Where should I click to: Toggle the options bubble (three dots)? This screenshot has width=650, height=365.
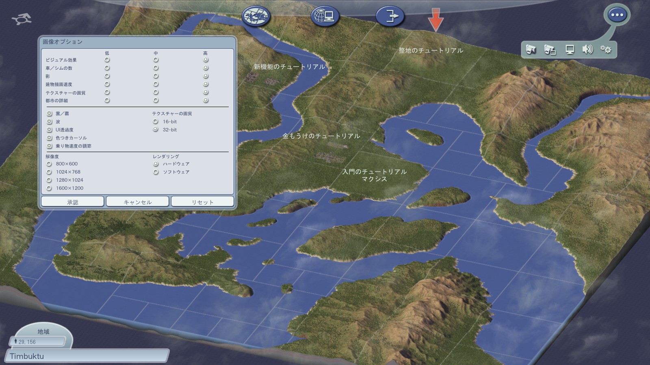coord(617,15)
